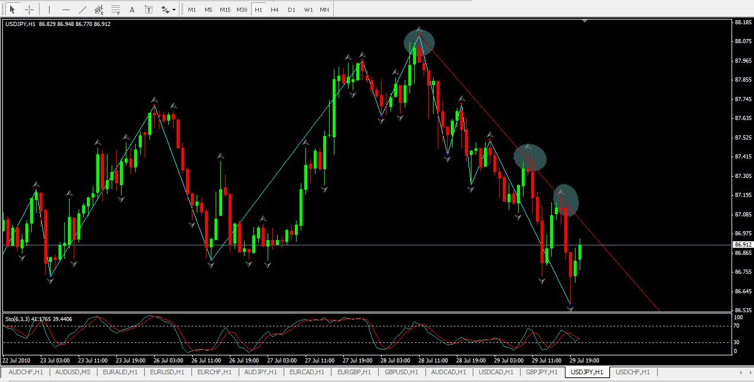This screenshot has width=754, height=382.
Task: Add a text annotation with the A tool
Action: (x=132, y=9)
